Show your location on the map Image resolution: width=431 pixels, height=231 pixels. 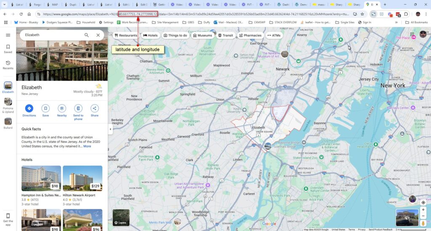pyautogui.click(x=423, y=202)
